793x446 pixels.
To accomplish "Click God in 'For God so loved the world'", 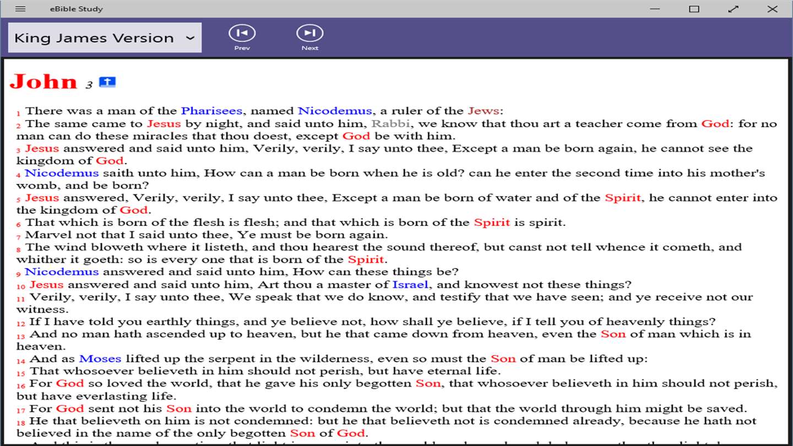I will [x=70, y=384].
